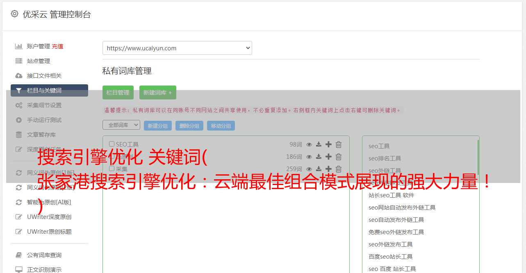The image size is (526, 273).
Task: Click the 优采云 管理控制台 header title
Action: click(57, 14)
